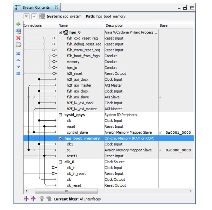Click the Name column header

click(x=80, y=25)
